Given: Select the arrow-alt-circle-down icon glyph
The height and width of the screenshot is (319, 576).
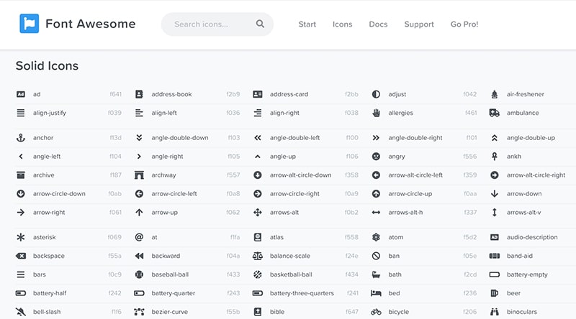Looking at the screenshot, I should (x=258, y=175).
